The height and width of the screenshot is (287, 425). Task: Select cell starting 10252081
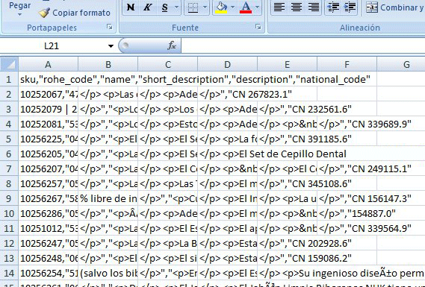[x=49, y=124]
